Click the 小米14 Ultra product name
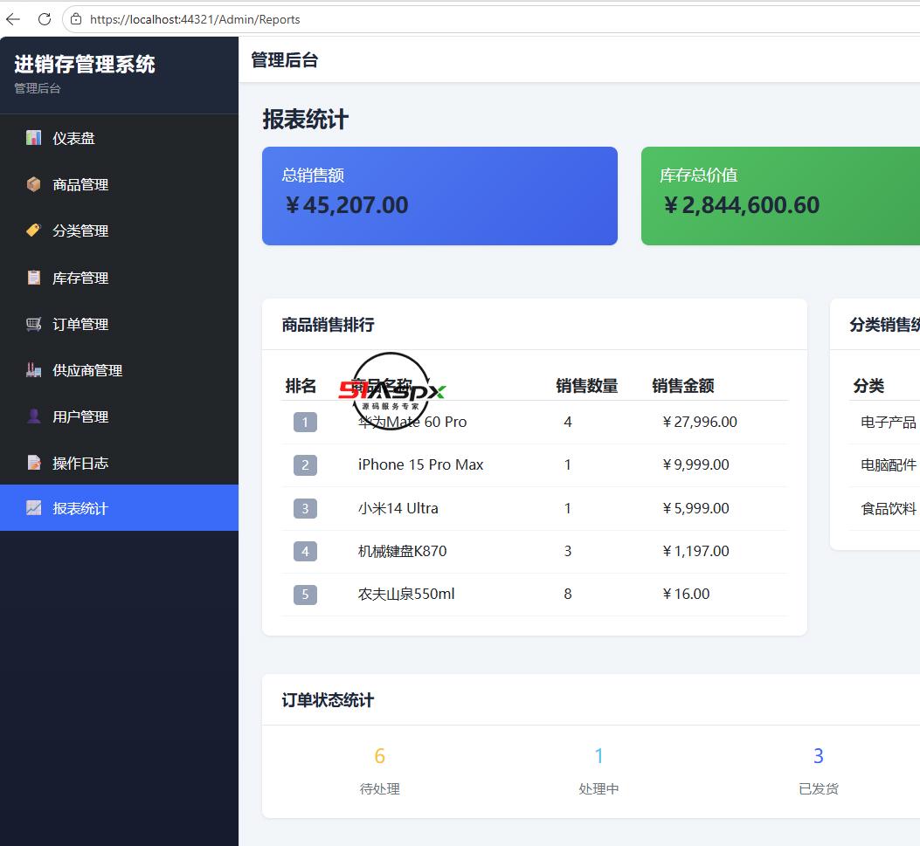The height and width of the screenshot is (846, 920). pyautogui.click(x=398, y=508)
